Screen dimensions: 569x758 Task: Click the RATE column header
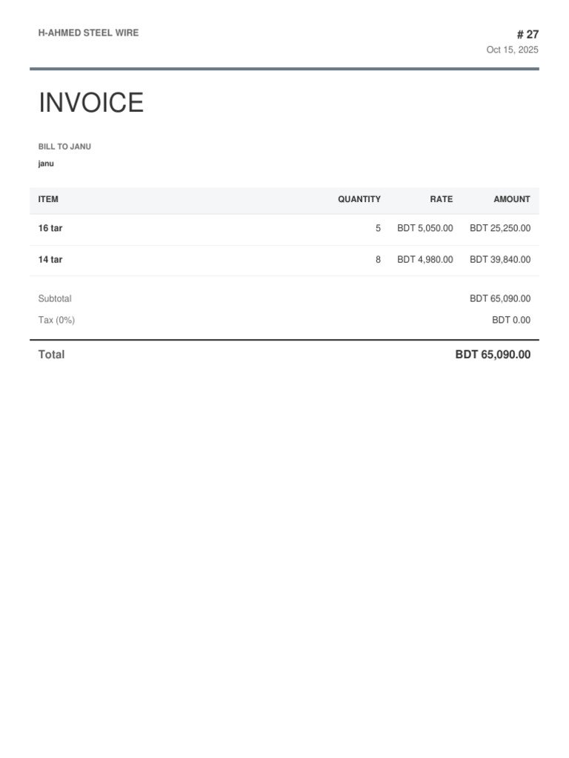[x=442, y=199]
